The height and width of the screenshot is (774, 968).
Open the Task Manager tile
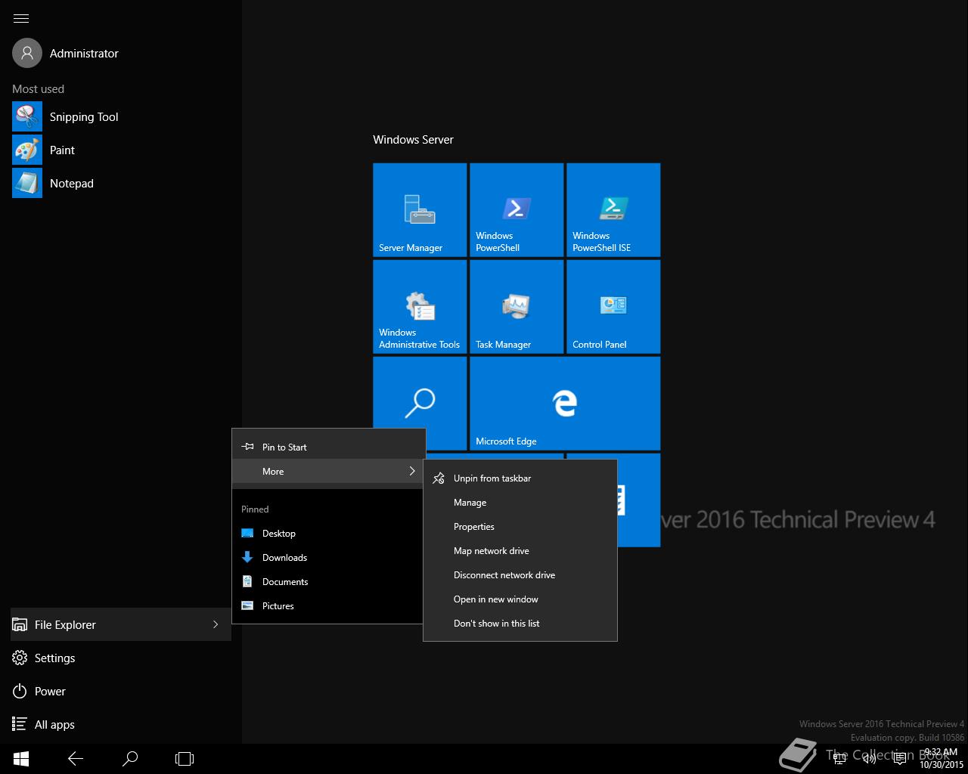point(517,307)
